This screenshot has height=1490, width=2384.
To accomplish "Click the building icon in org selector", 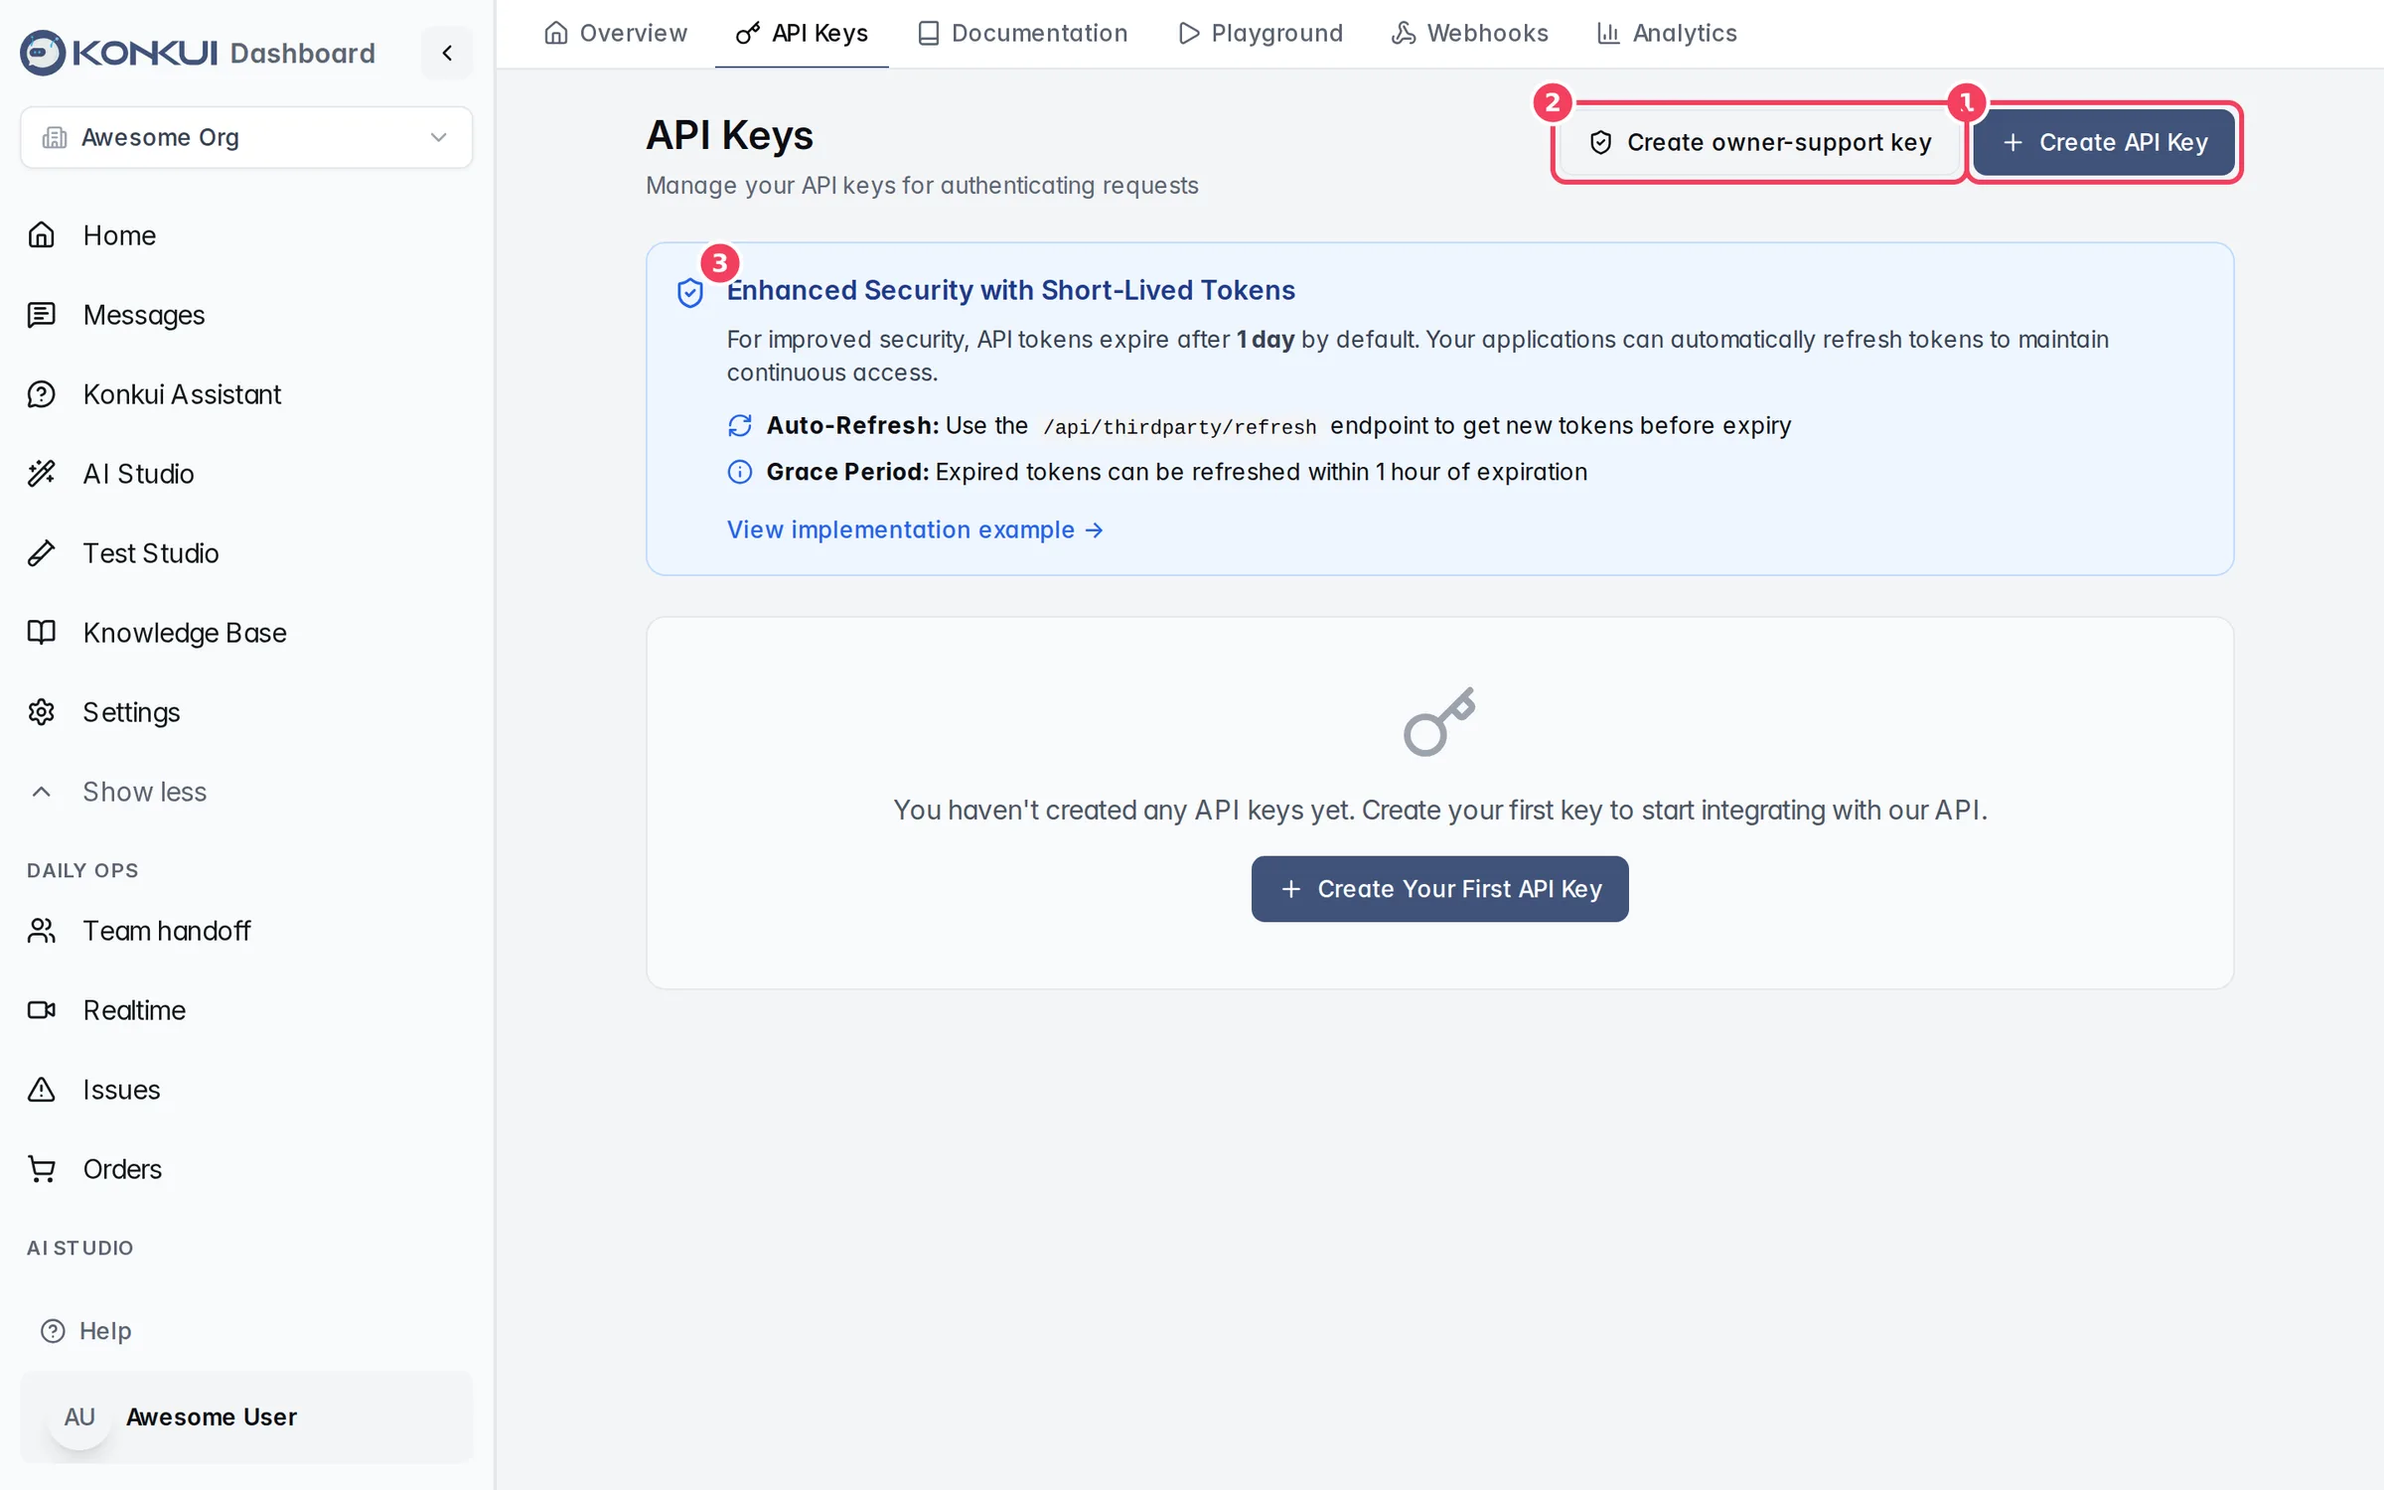I will point(55,138).
